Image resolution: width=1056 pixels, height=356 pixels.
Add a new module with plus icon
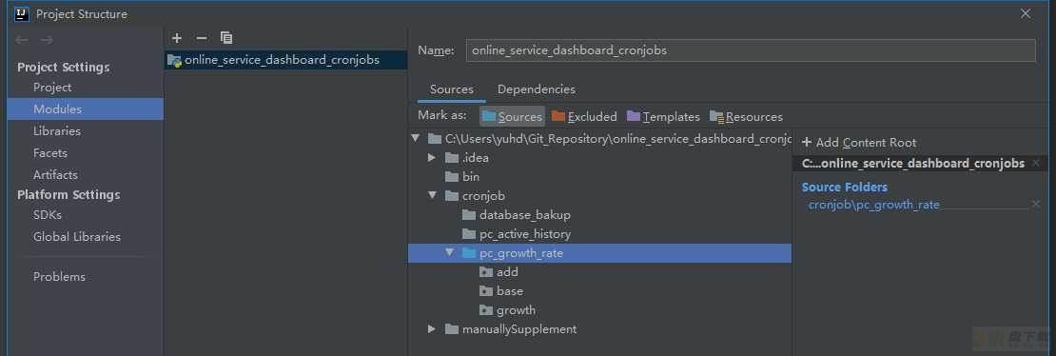click(177, 38)
